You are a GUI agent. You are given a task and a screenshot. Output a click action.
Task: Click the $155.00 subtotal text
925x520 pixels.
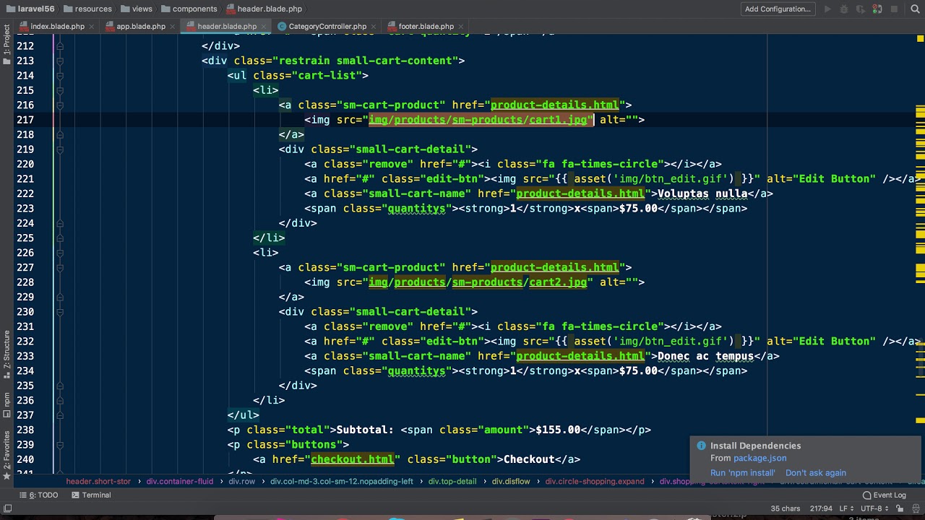point(558,430)
